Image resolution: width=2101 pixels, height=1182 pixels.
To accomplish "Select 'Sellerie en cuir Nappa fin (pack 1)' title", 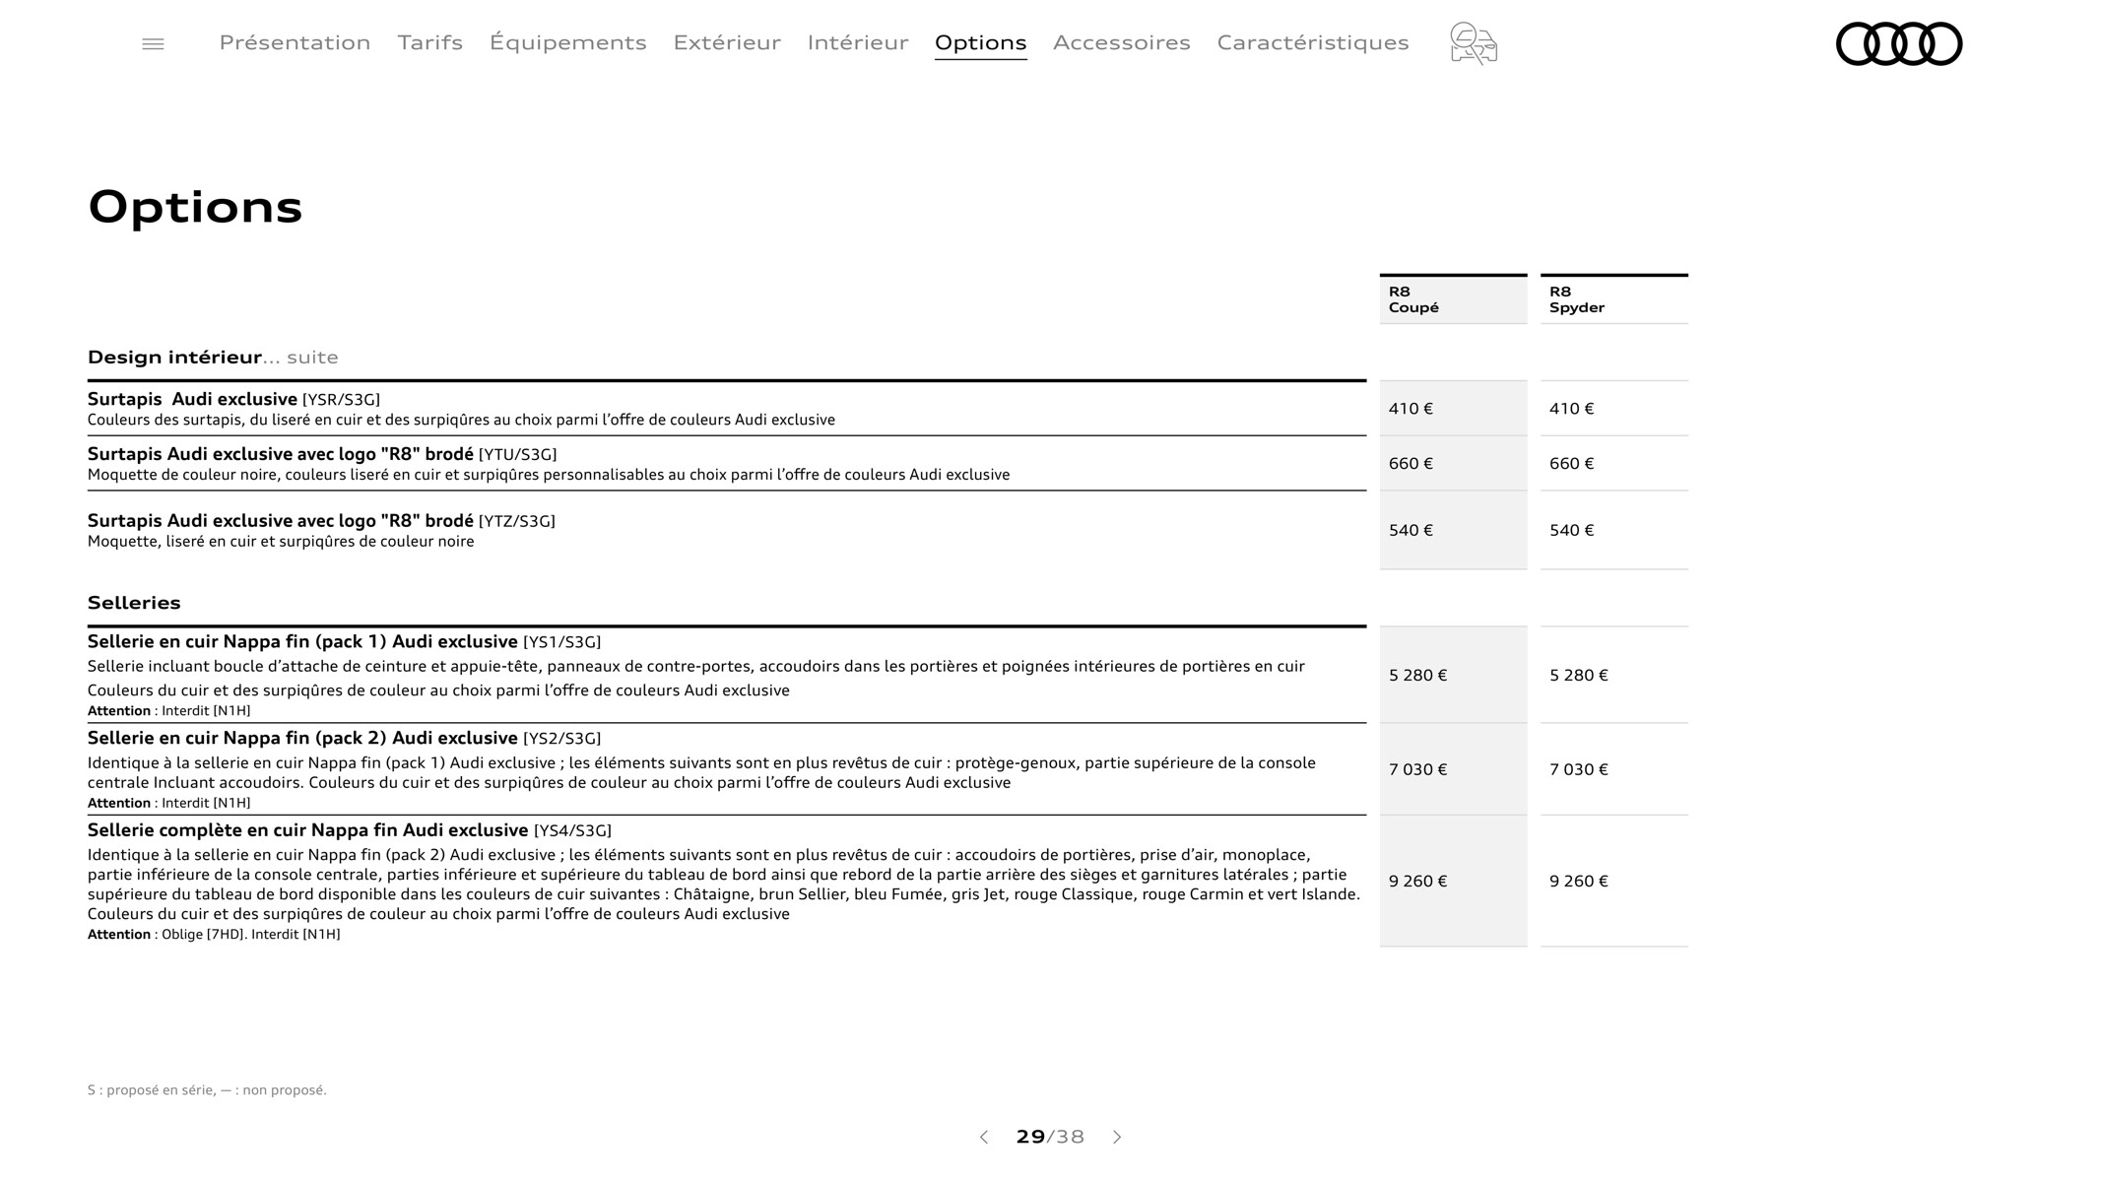I will 344,642.
